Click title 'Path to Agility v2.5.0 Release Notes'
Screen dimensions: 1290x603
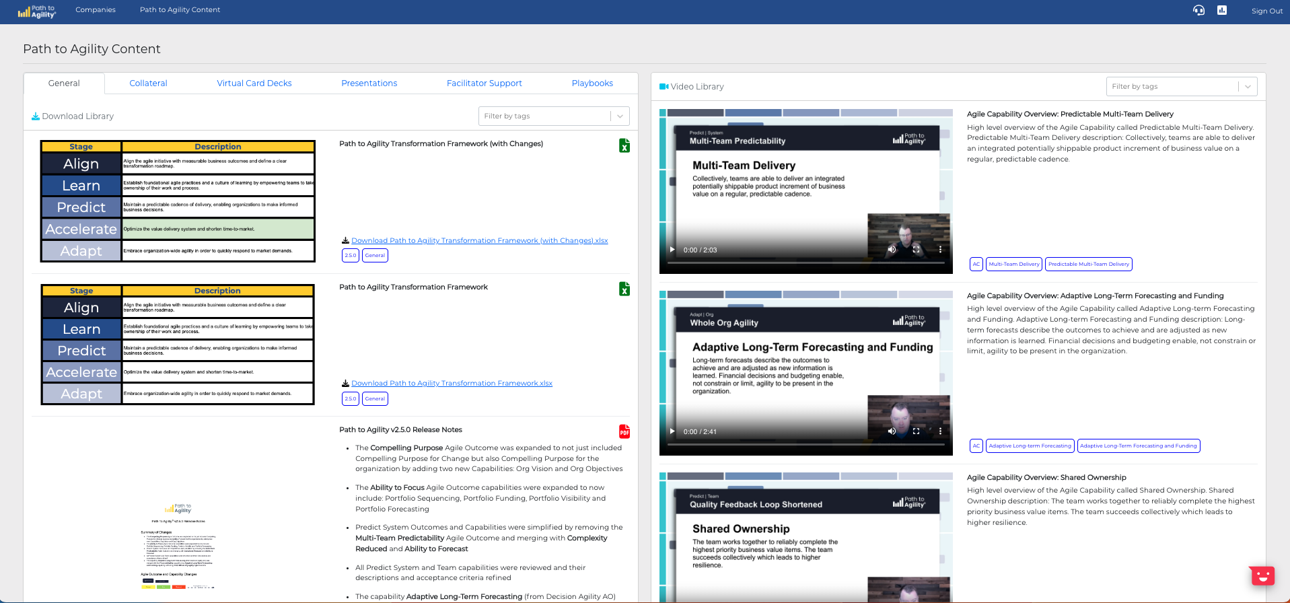coord(400,430)
